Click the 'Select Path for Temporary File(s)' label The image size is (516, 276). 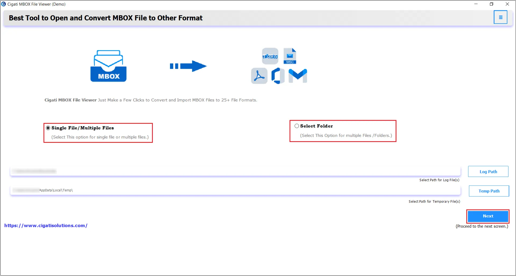click(434, 202)
